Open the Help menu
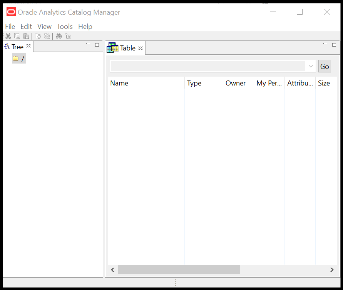The height and width of the screenshot is (290, 343). point(85,27)
